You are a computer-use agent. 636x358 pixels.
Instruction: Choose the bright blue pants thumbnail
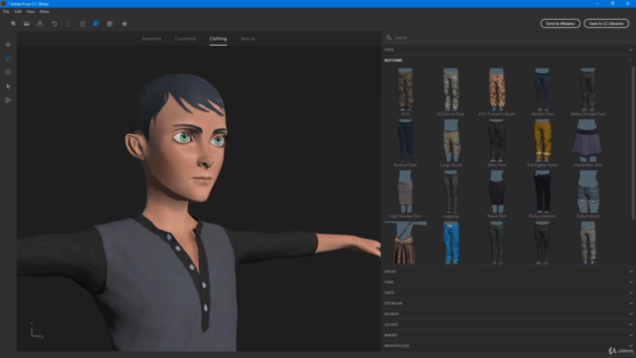451,243
